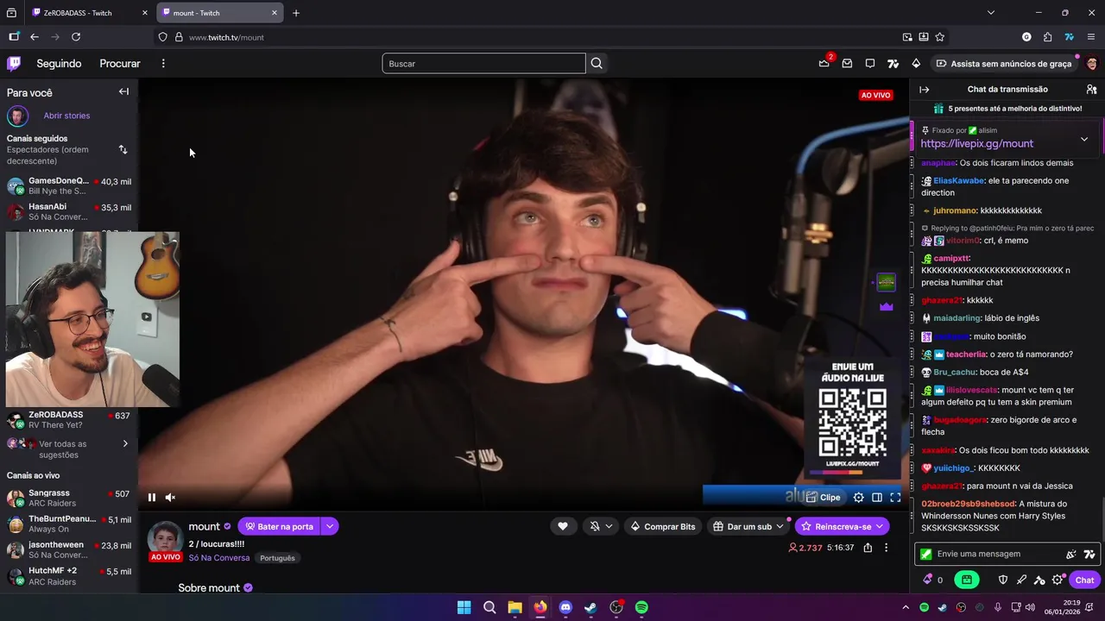Expand arrow beside Bater na porta
The image size is (1105, 621).
pos(330,526)
